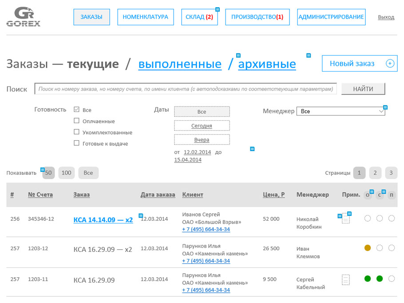Click first status circle for Николай Коробкин row

pos(367,218)
